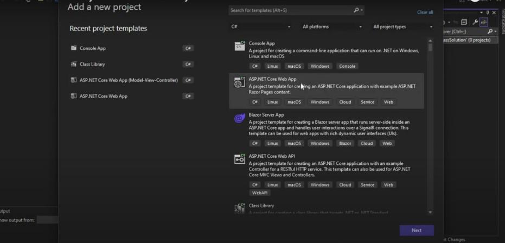Select Console App in the template list
Image resolution: width=505 pixels, height=243 pixels.
pos(326,55)
